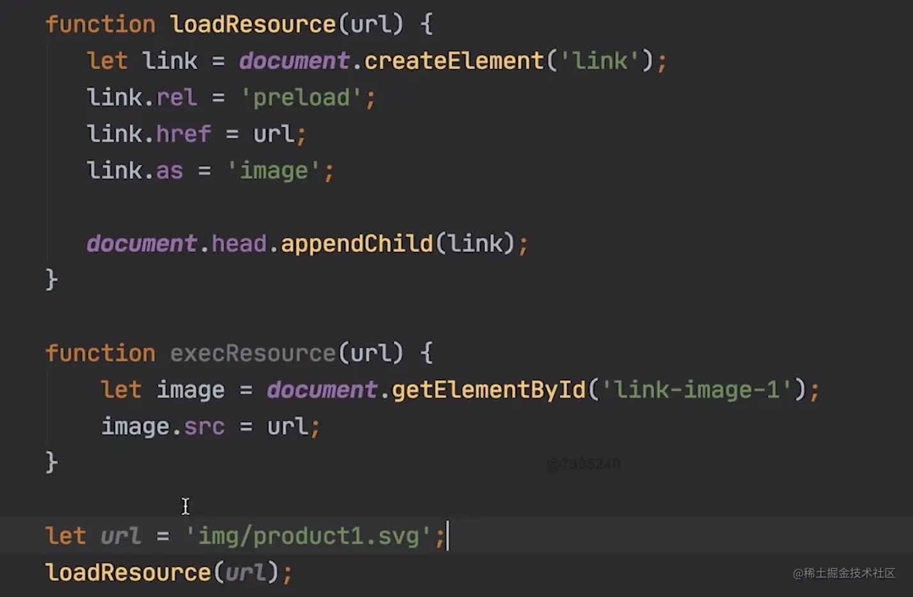913x597 pixels.
Task: Click the function keyword before loadResource
Action: [x=100, y=24]
